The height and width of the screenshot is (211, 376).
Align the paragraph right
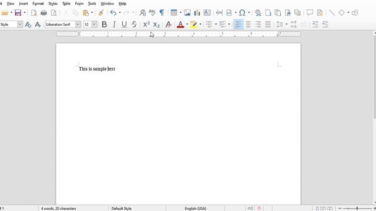tap(258, 25)
